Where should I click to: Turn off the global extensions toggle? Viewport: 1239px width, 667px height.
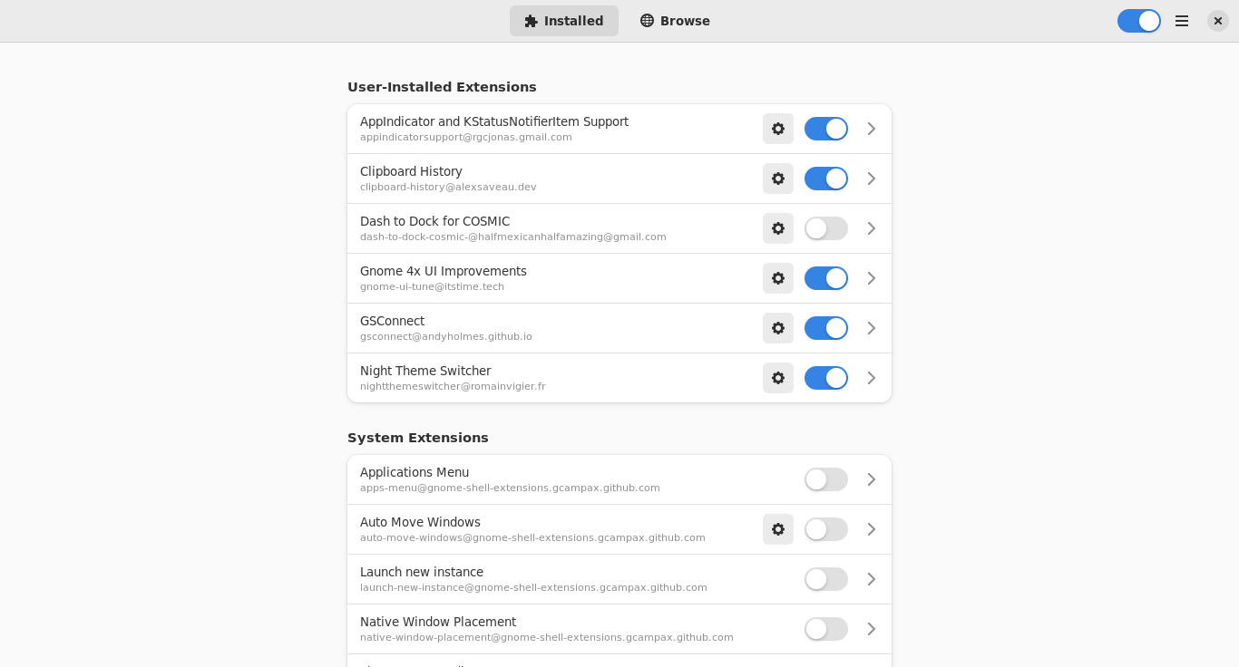point(1139,21)
